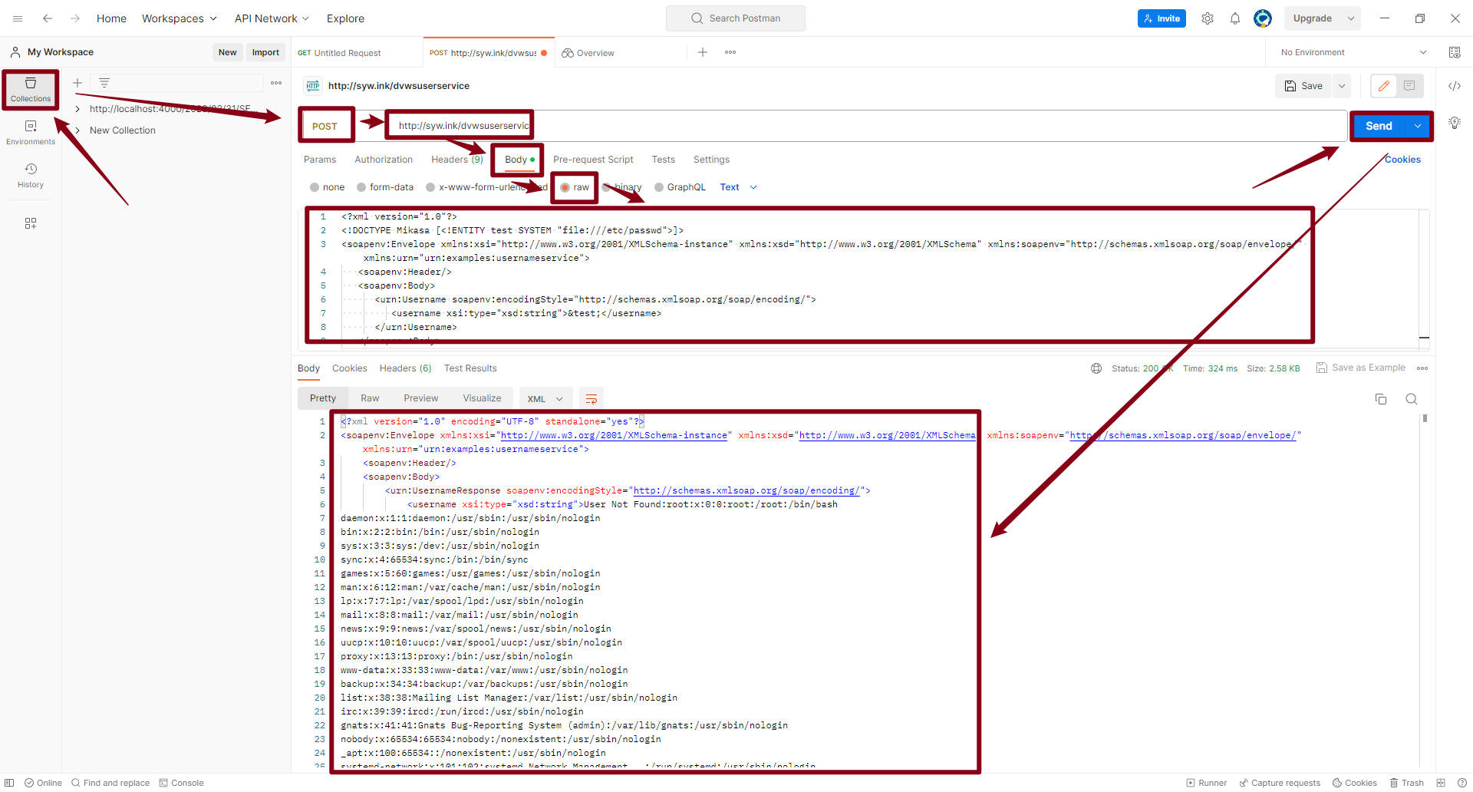Select the GraphQL body radio

point(659,187)
